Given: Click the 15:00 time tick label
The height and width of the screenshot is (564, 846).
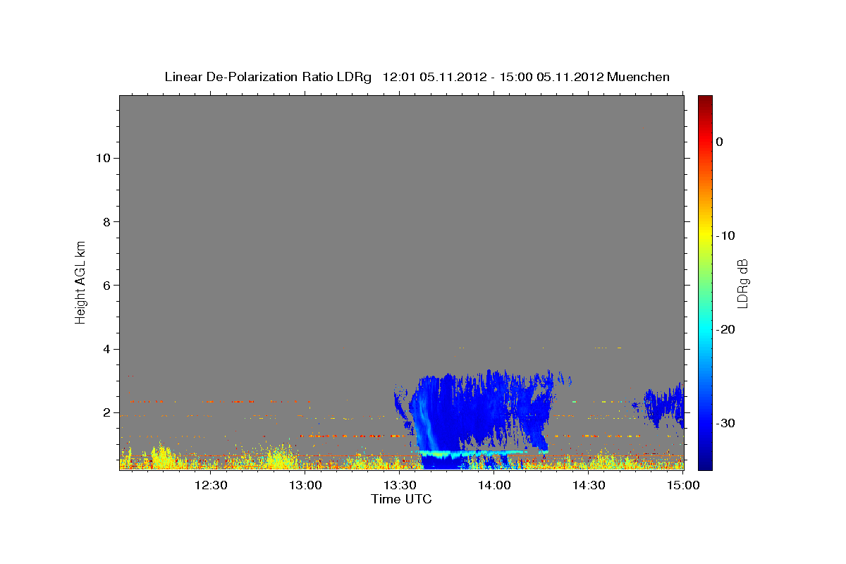Looking at the screenshot, I should coord(682,485).
